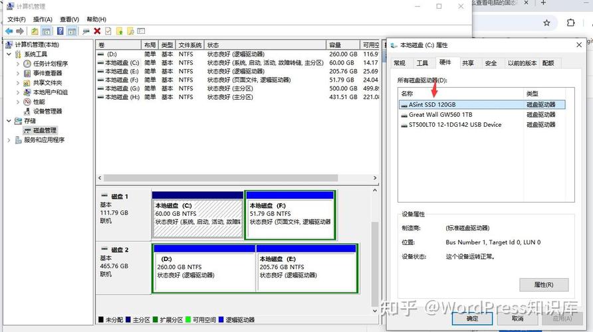The width and height of the screenshot is (593, 332).
Task: Select 设备管理器 in the tree
Action: click(x=47, y=112)
